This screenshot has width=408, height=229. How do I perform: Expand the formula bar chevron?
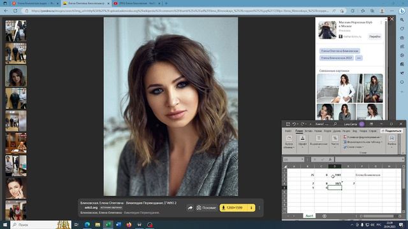[403, 160]
